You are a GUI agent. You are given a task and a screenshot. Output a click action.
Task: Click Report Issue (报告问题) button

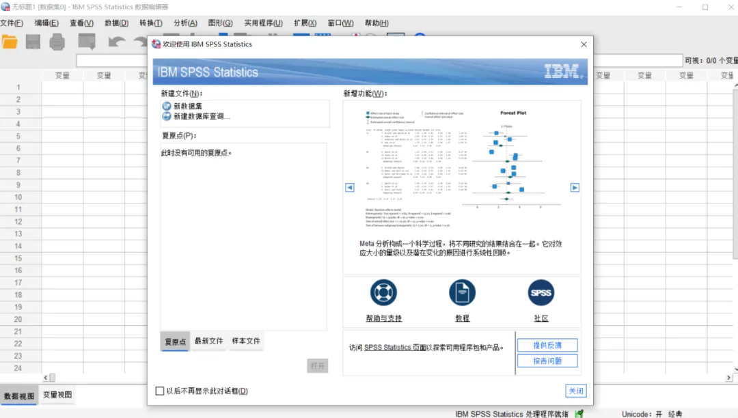click(x=547, y=361)
